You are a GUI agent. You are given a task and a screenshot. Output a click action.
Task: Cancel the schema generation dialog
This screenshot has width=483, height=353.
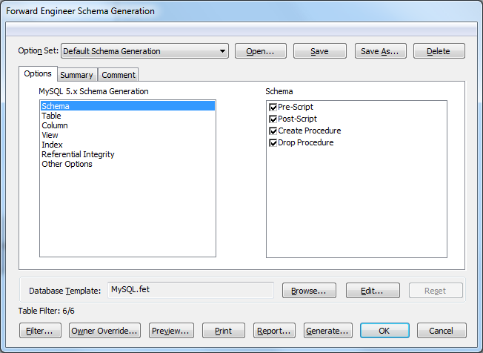[442, 331]
